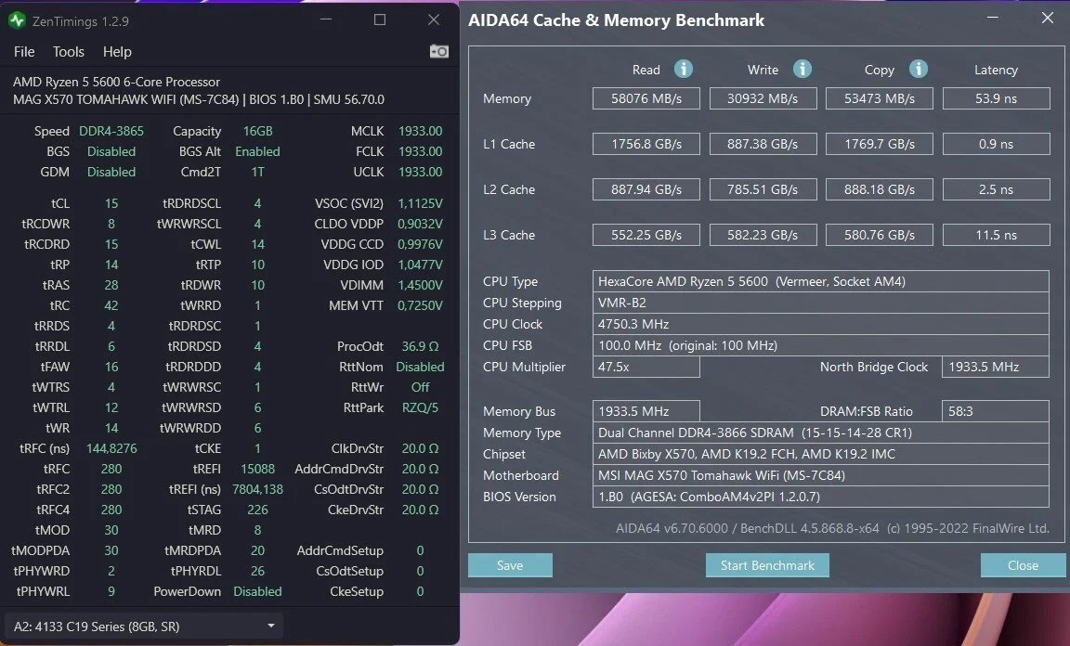Click the L1 Cache Read value 1756.8 GB/s
Image resolution: width=1070 pixels, height=646 pixels.
(x=646, y=144)
